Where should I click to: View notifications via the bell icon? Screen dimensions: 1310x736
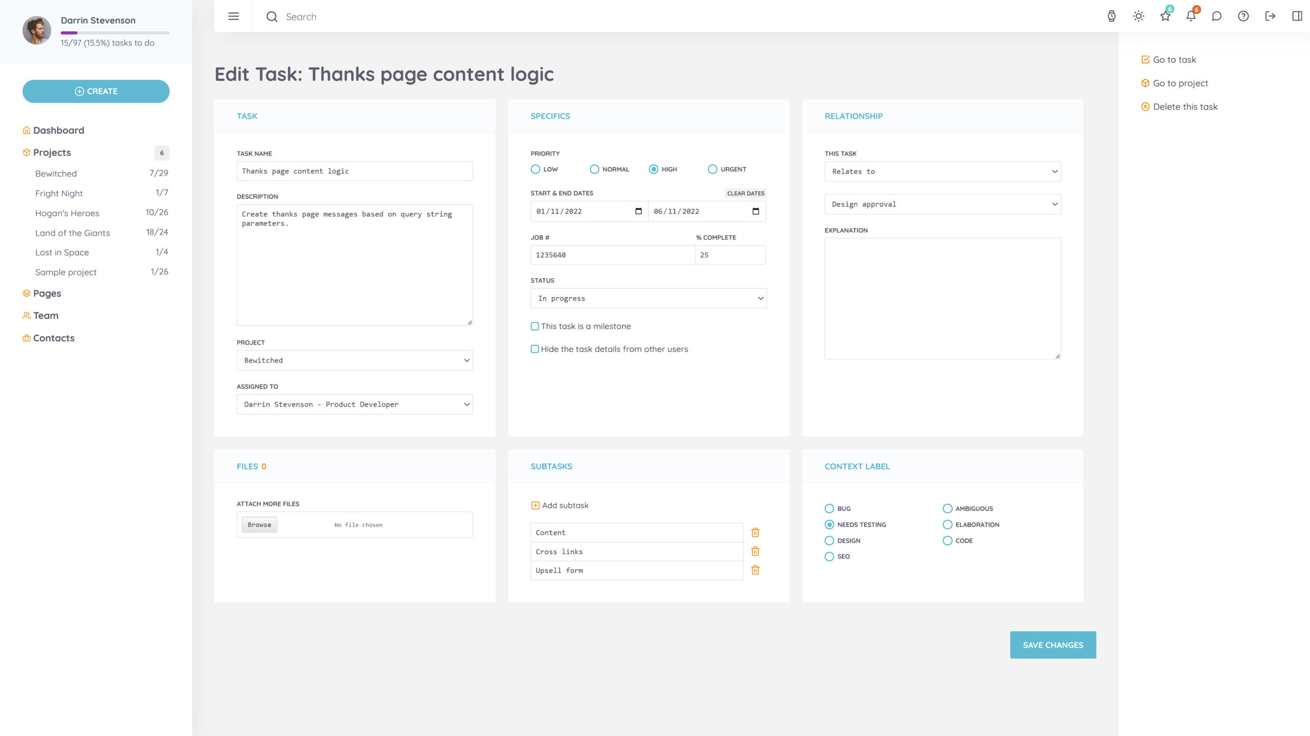tap(1191, 16)
